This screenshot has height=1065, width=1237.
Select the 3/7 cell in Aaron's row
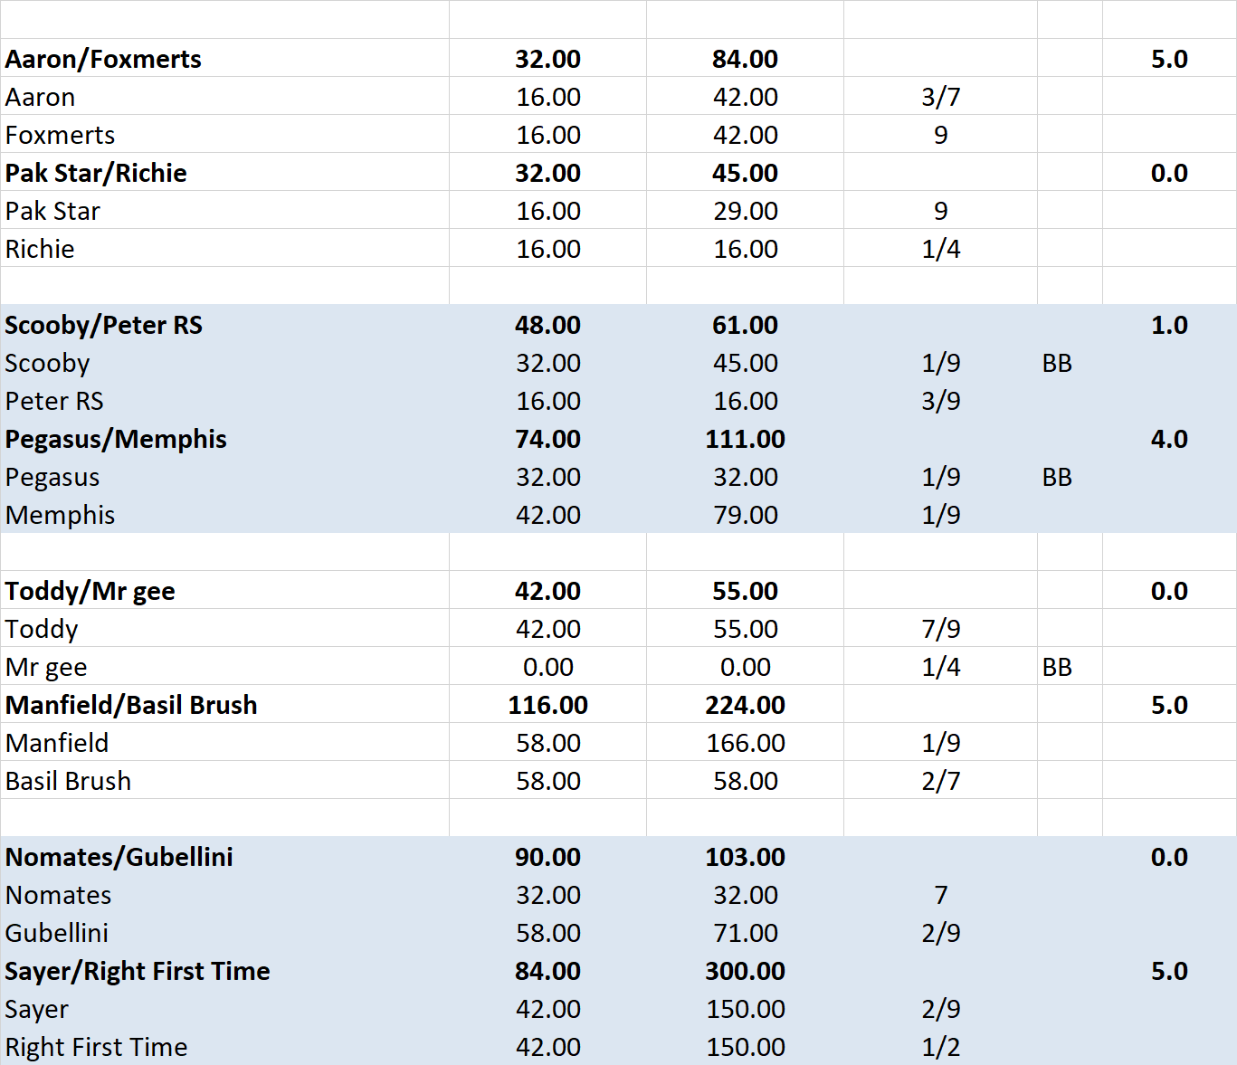pos(940,97)
